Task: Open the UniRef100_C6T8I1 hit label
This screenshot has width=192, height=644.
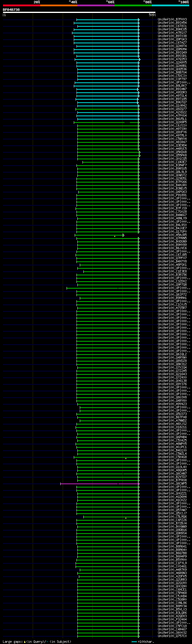Action: coord(172,26)
